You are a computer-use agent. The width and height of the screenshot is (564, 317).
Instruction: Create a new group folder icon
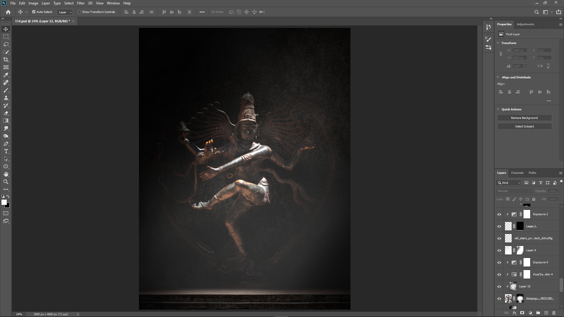[x=538, y=313]
